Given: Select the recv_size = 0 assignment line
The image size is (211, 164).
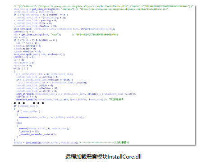Looking at the screenshot, I should (23, 66).
